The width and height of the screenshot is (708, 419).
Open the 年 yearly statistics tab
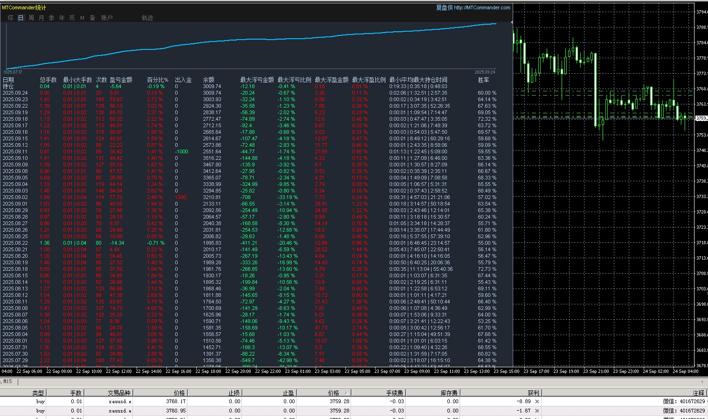pyautogui.click(x=62, y=18)
